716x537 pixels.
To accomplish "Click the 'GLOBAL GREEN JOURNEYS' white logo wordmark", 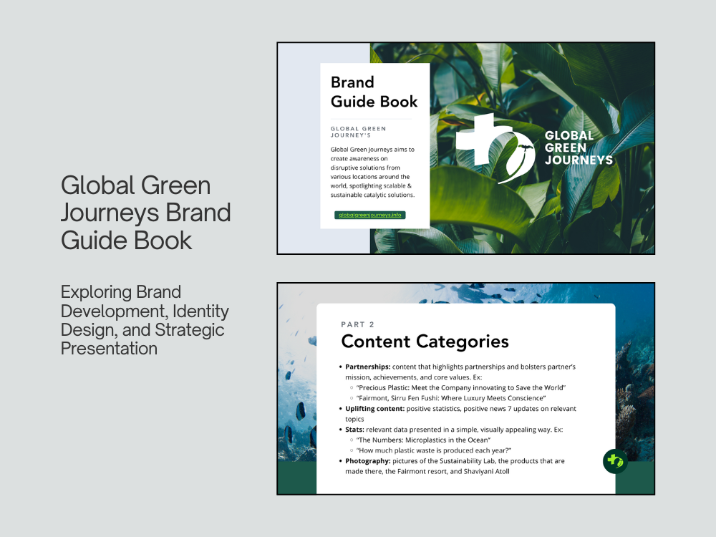I will tap(579, 148).
